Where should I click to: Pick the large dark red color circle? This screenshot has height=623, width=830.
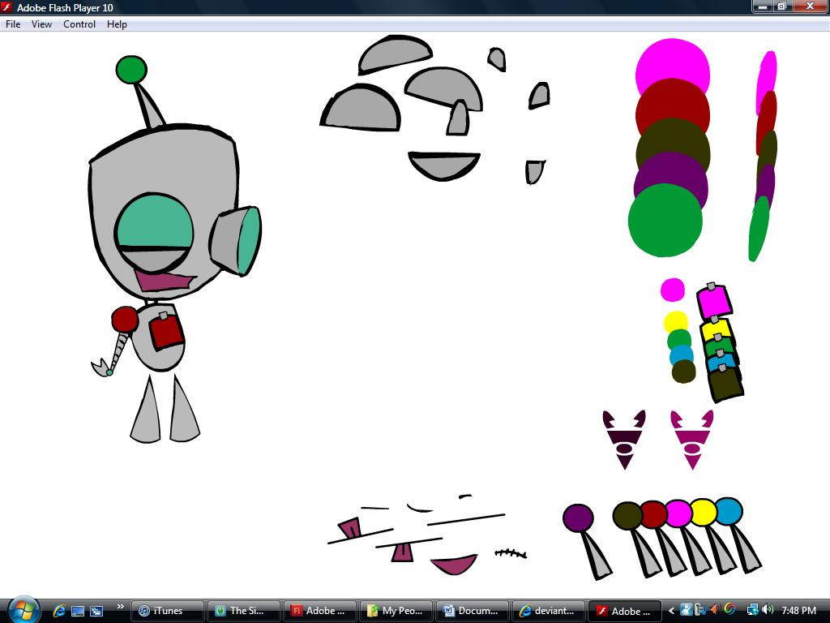(x=673, y=101)
